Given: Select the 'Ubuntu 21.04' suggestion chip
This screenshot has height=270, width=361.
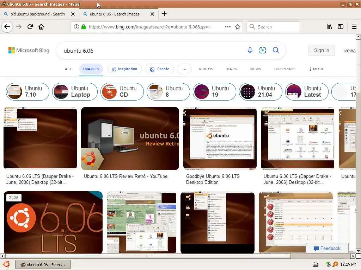Looking at the screenshot, I should 261,92.
